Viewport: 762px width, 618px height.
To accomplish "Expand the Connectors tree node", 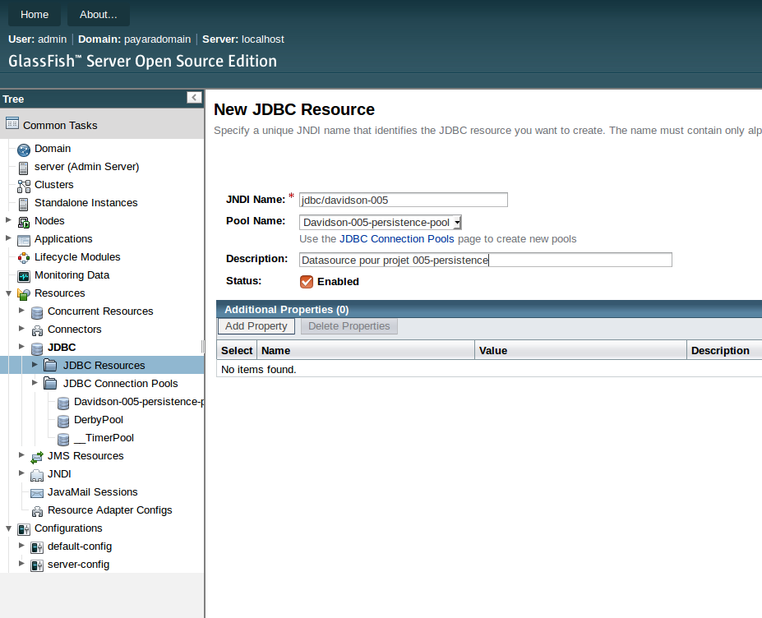I will [21, 329].
